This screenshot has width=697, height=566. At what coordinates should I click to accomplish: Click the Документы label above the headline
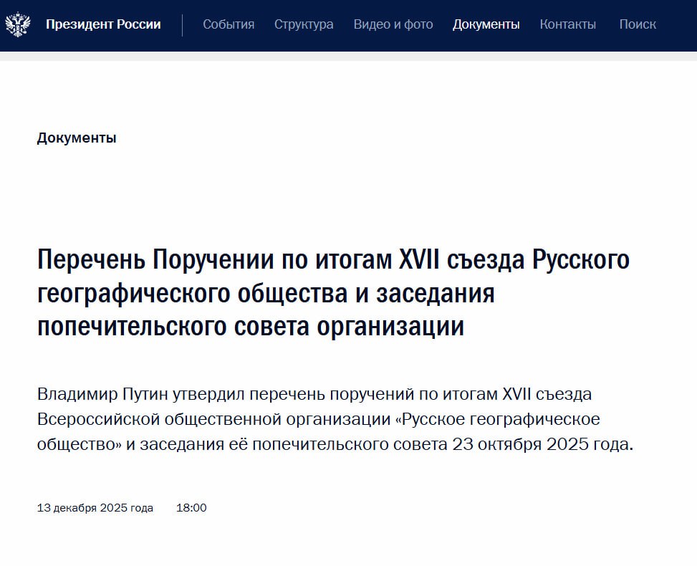[77, 138]
